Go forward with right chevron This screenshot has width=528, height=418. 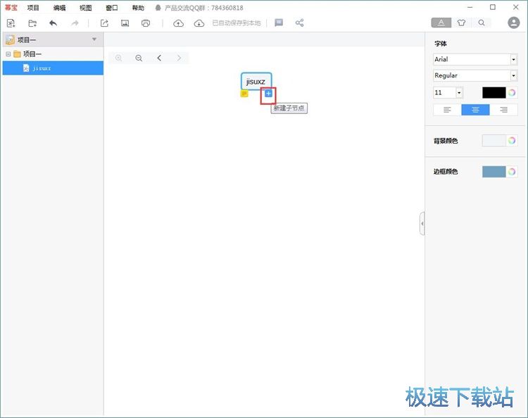179,58
